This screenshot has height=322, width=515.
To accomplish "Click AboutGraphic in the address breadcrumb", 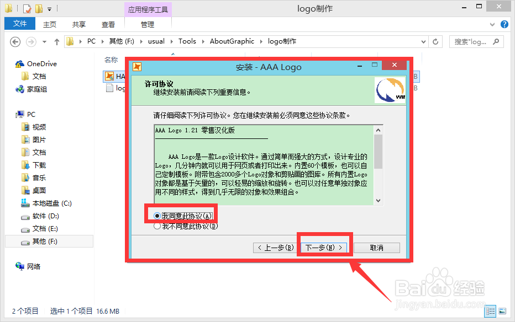I will tap(232, 41).
